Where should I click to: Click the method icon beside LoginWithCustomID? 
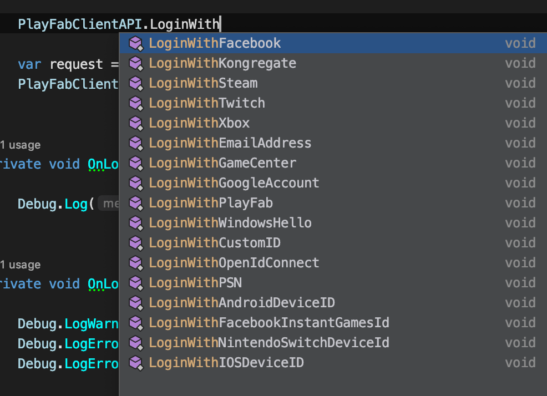136,243
